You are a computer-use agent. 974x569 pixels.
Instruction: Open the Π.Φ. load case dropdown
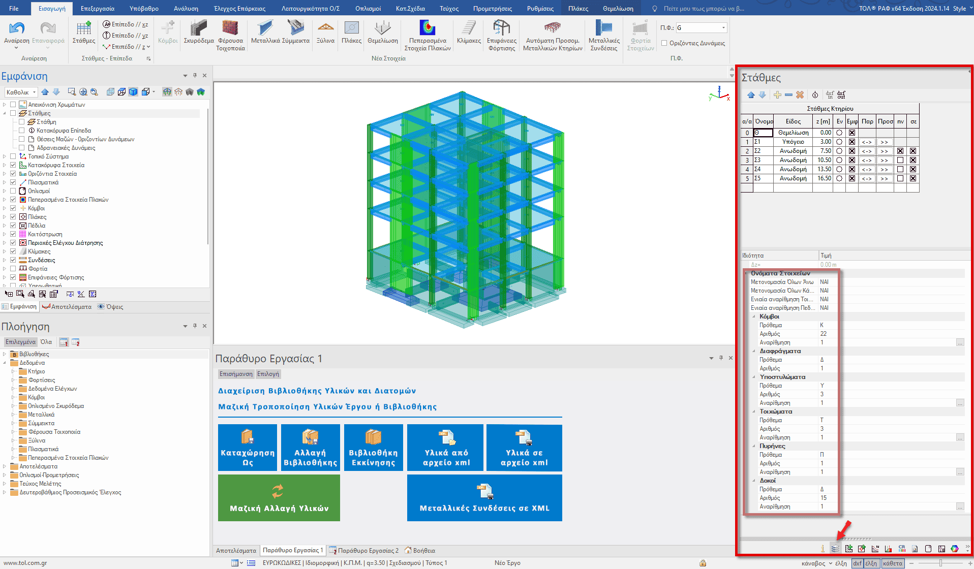point(723,28)
